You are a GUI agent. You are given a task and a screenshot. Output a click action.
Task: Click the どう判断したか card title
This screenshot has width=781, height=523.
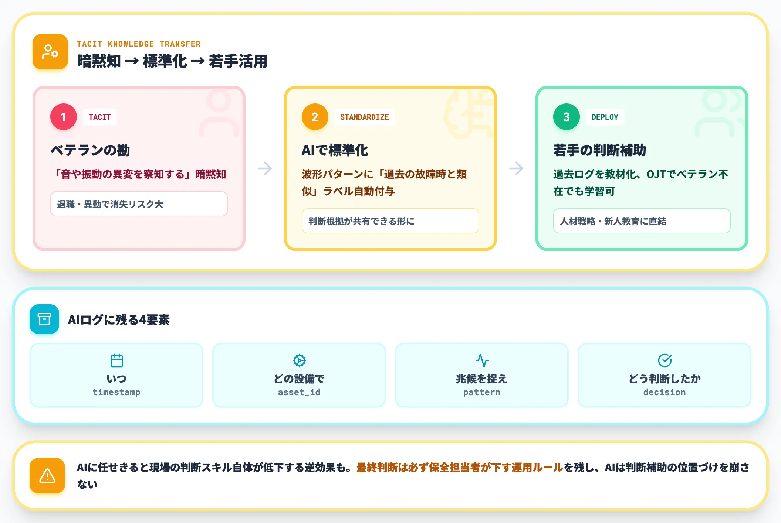tap(665, 379)
